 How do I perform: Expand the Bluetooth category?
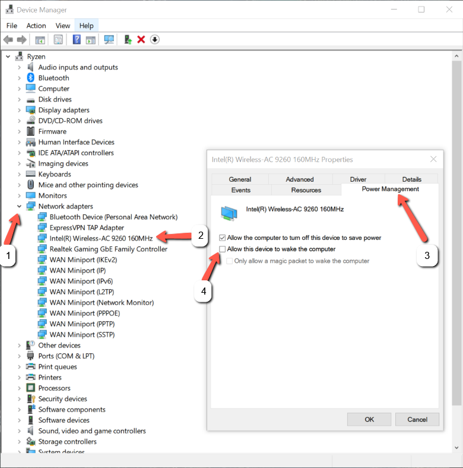(19, 78)
